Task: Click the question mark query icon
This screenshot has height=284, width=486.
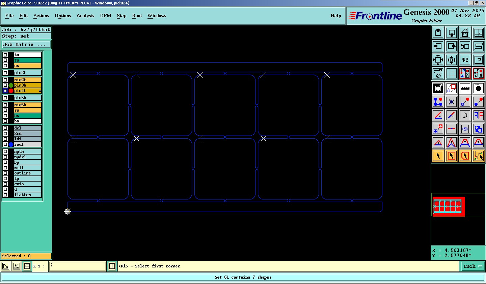Action: click(x=479, y=60)
